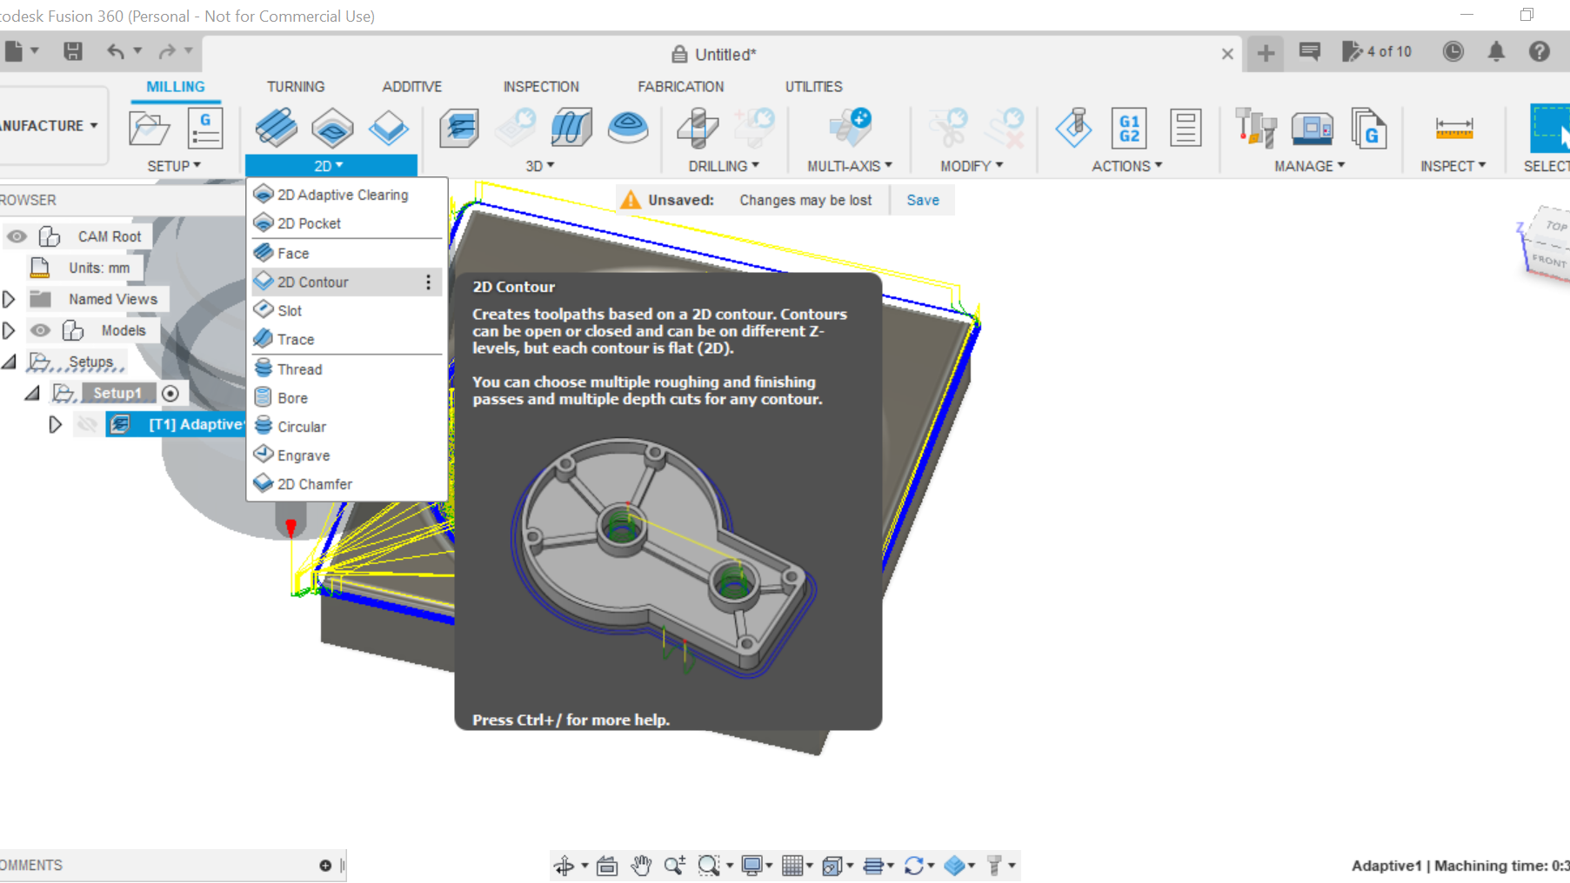
Task: Add a comment with plus button
Action: tap(325, 866)
